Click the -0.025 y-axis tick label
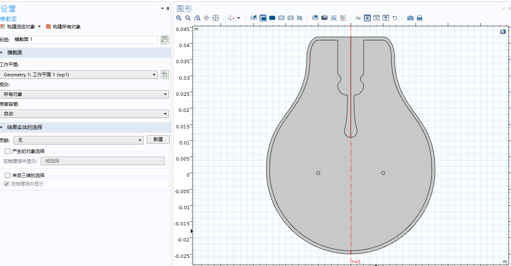Screen dimensions: 511x266 click(182, 256)
